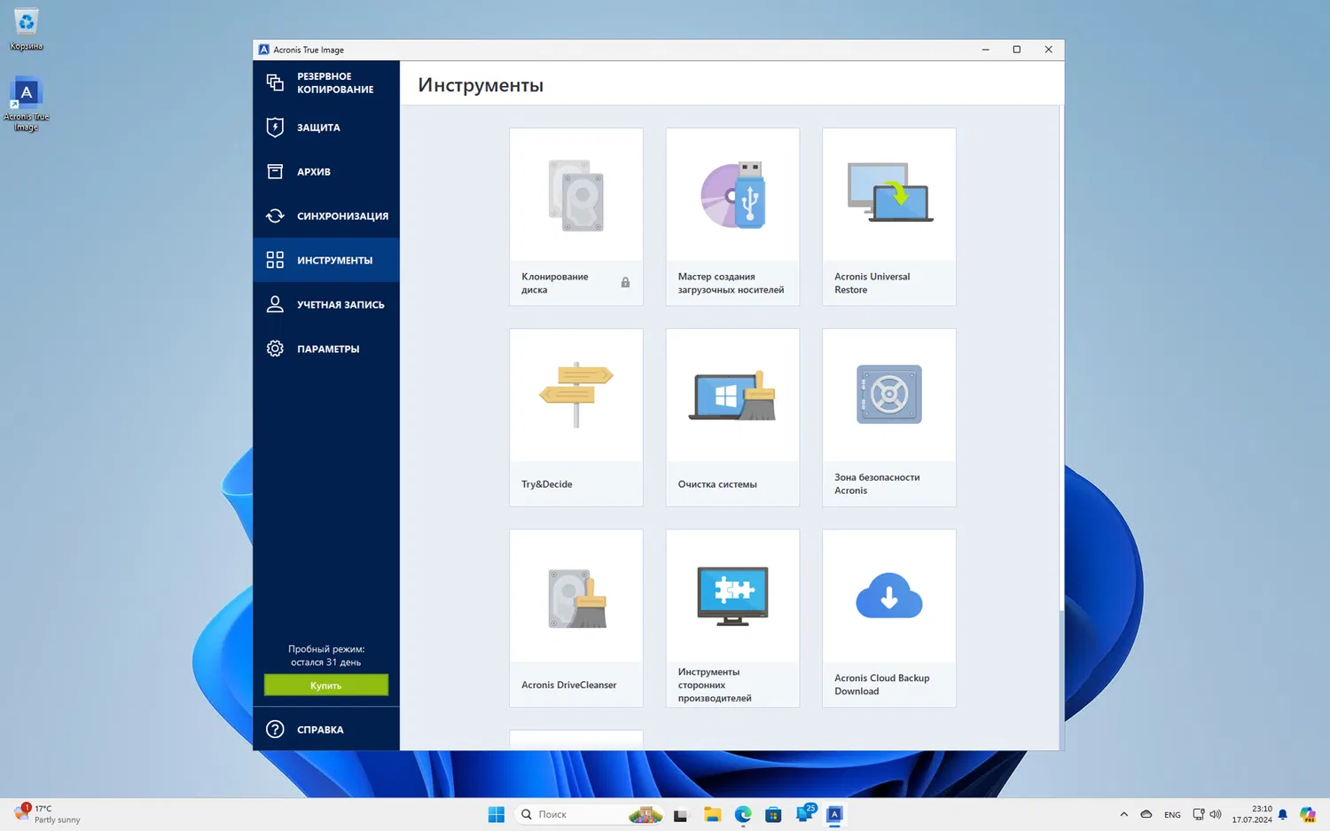
Task: Open the Архив section in sidebar
Action: coord(326,171)
